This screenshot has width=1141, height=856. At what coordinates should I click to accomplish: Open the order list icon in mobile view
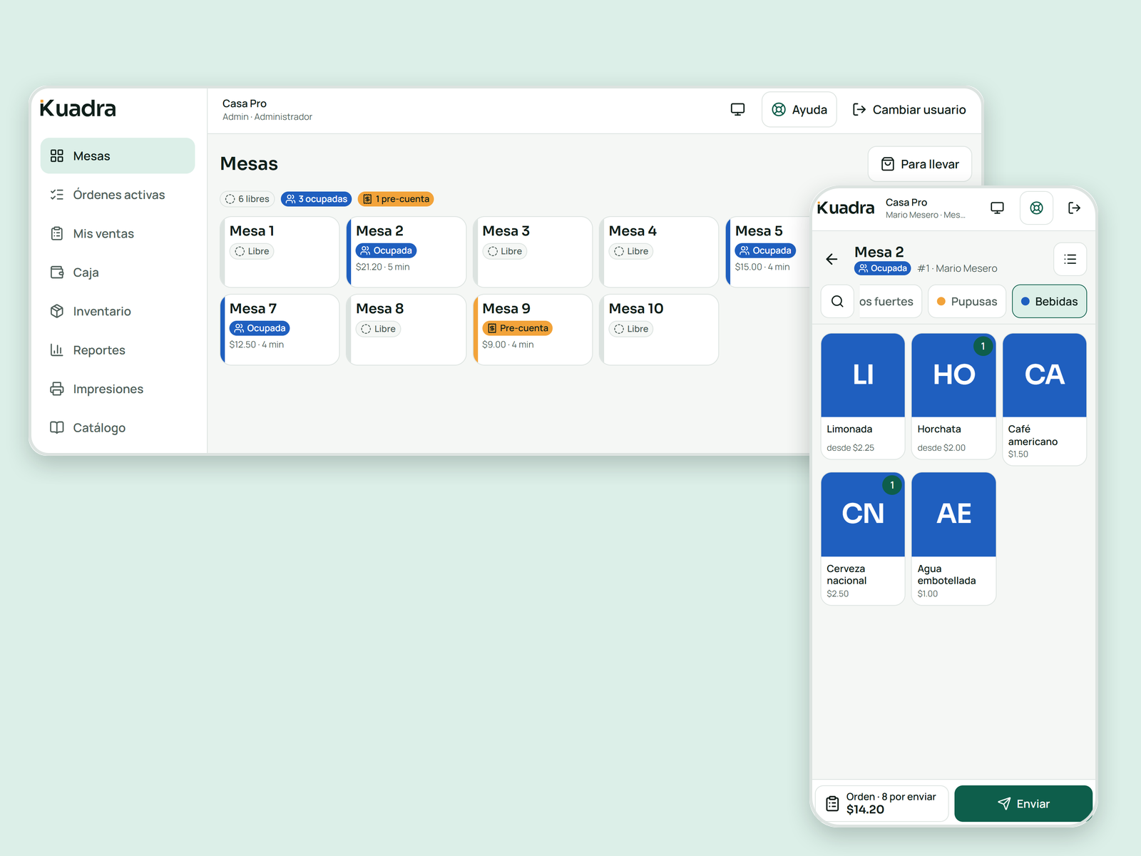[x=1070, y=259]
